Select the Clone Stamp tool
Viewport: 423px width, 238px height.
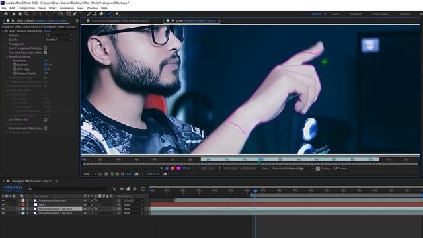[95, 14]
